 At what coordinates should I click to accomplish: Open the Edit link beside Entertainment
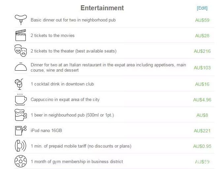point(202,8)
